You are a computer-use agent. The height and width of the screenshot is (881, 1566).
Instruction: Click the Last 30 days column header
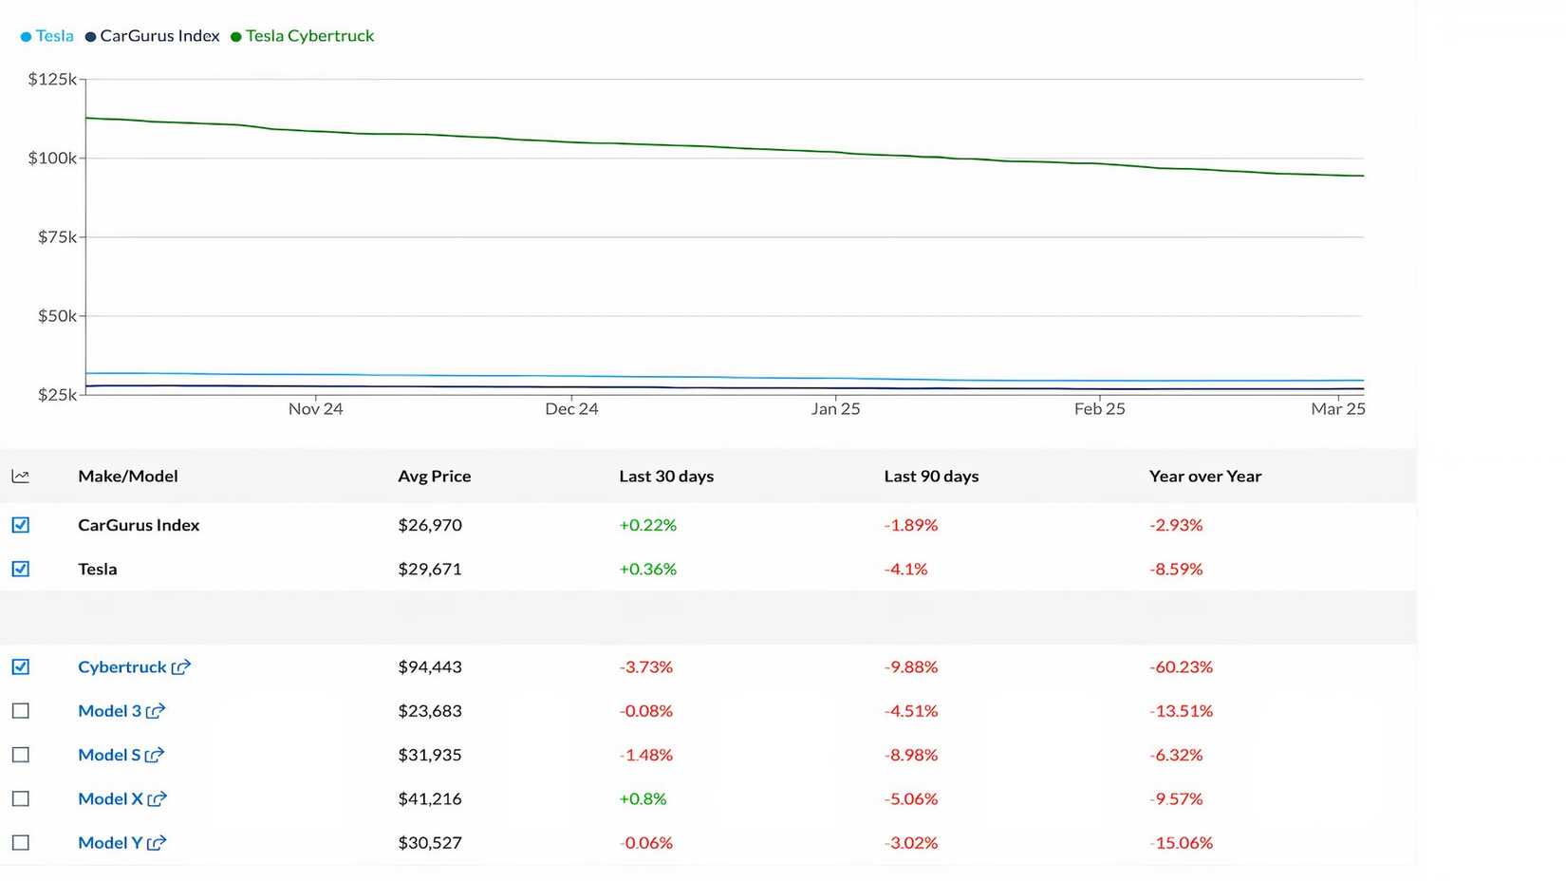(x=666, y=477)
